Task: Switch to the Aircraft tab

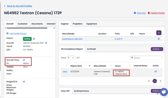Action: (10, 24)
